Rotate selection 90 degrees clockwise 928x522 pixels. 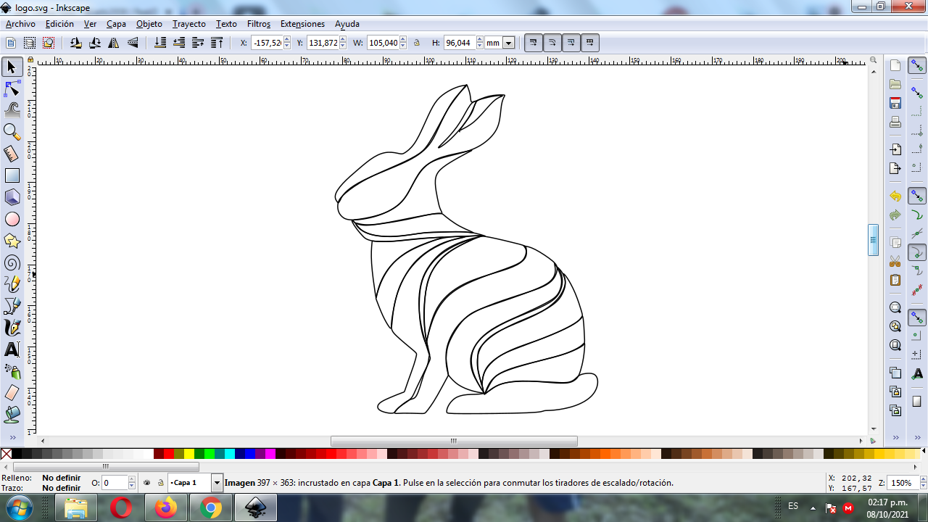click(x=95, y=43)
